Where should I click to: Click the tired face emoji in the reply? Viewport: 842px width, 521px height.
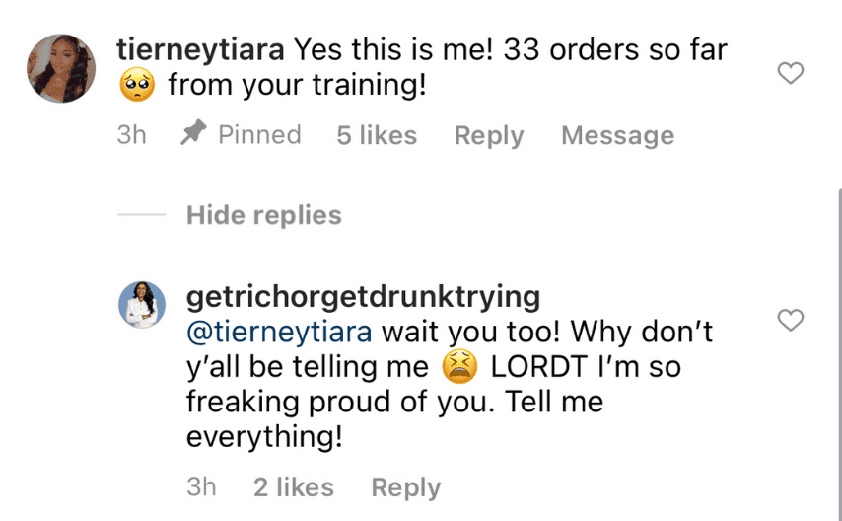[x=459, y=367]
